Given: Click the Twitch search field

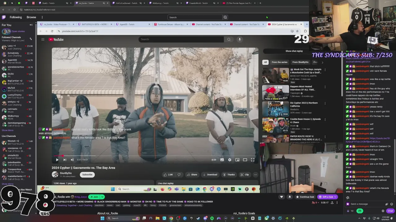Looking at the screenshot, I should (195, 17).
